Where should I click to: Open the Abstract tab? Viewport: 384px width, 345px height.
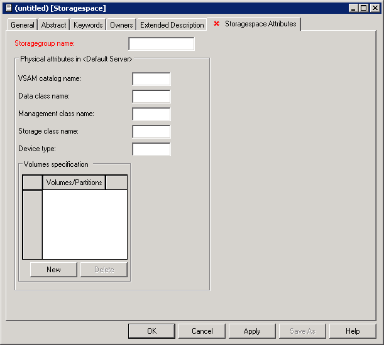click(53, 25)
